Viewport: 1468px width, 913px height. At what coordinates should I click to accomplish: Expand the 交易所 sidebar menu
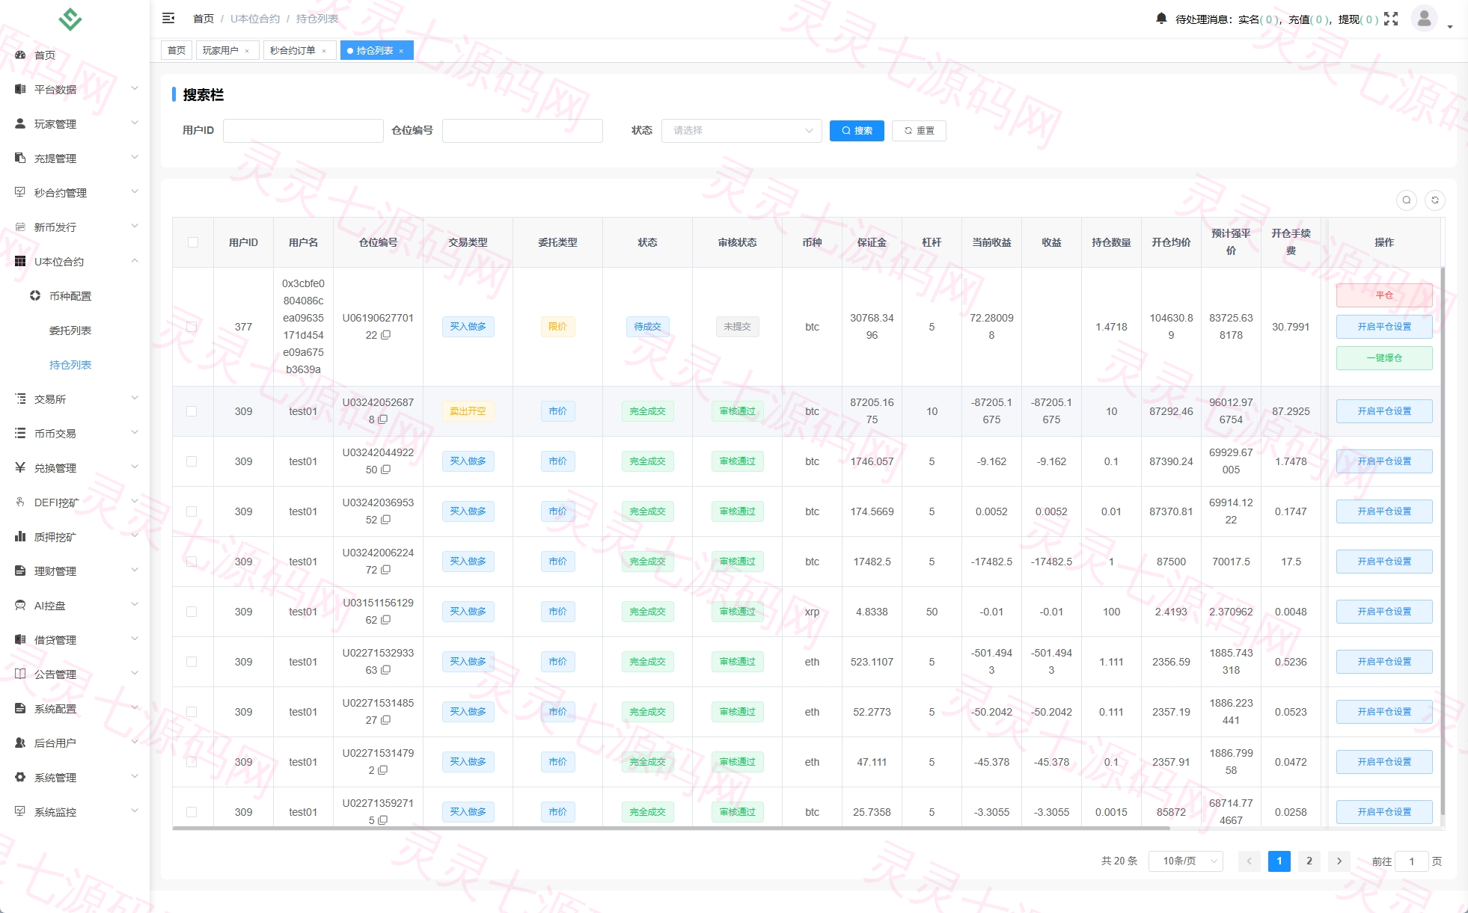[75, 399]
